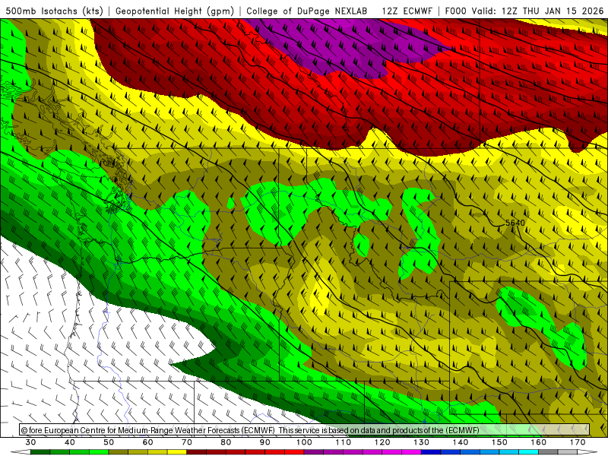608x456 pixels.
Task: Click the brightest green swatch just before 50
Action: click(x=99, y=451)
